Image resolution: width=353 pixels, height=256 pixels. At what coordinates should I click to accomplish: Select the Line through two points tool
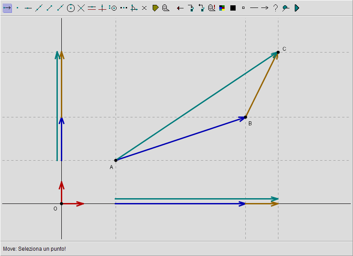pos(39,8)
